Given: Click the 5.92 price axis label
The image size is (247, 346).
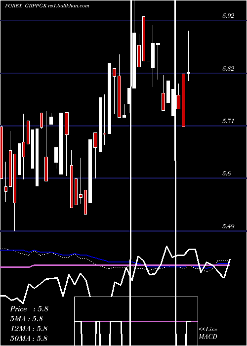Looking at the screenshot, I should click(228, 16).
